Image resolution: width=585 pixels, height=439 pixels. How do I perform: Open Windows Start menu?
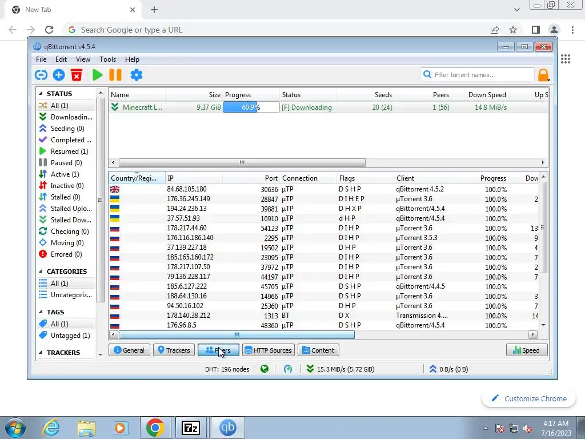(x=15, y=428)
